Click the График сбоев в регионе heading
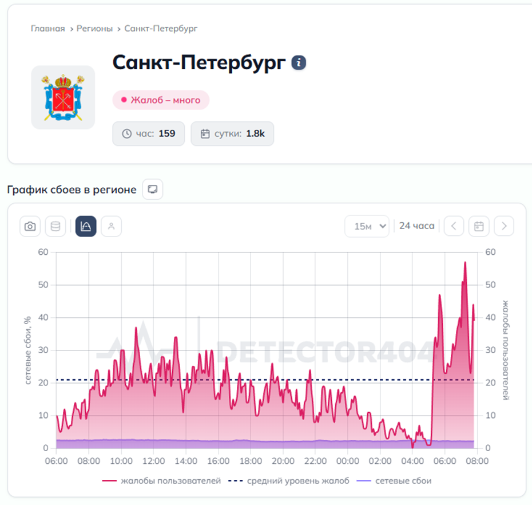 tap(72, 190)
